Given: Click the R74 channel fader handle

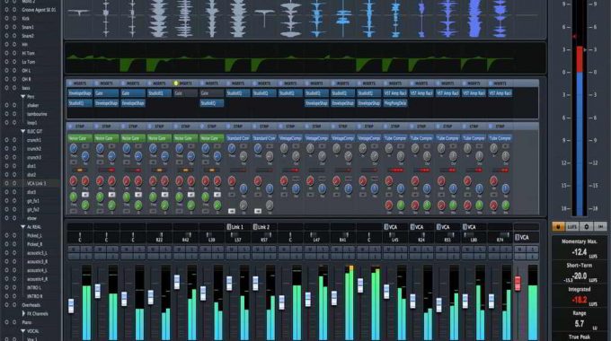Looking at the screenshot, I should (491, 301).
